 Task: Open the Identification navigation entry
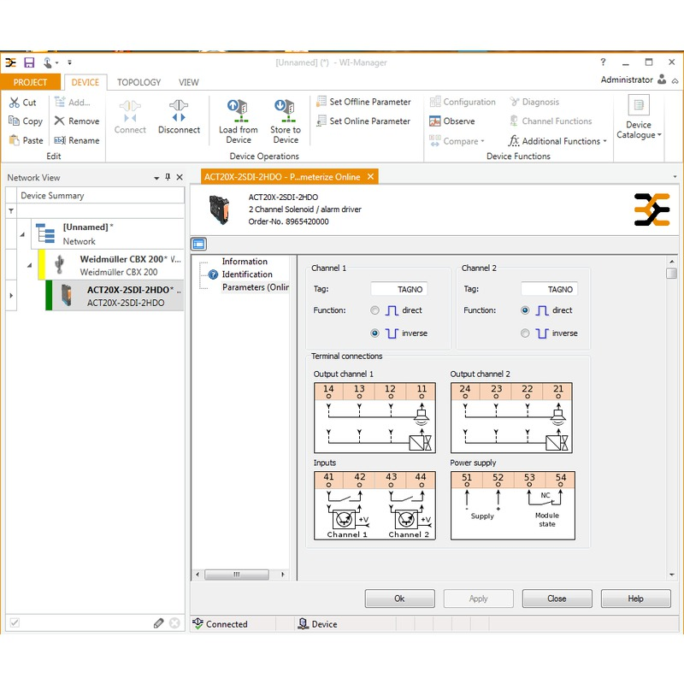click(x=247, y=274)
